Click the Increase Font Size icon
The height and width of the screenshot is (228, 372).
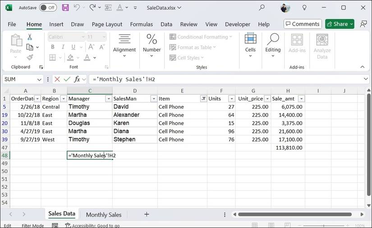(92, 47)
